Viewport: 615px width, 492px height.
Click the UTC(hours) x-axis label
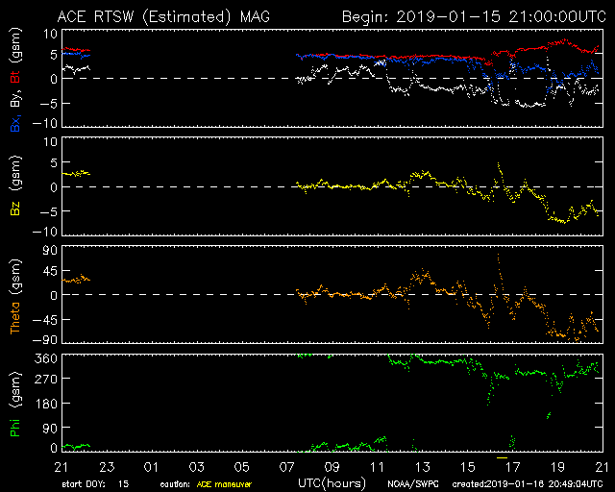point(331,480)
